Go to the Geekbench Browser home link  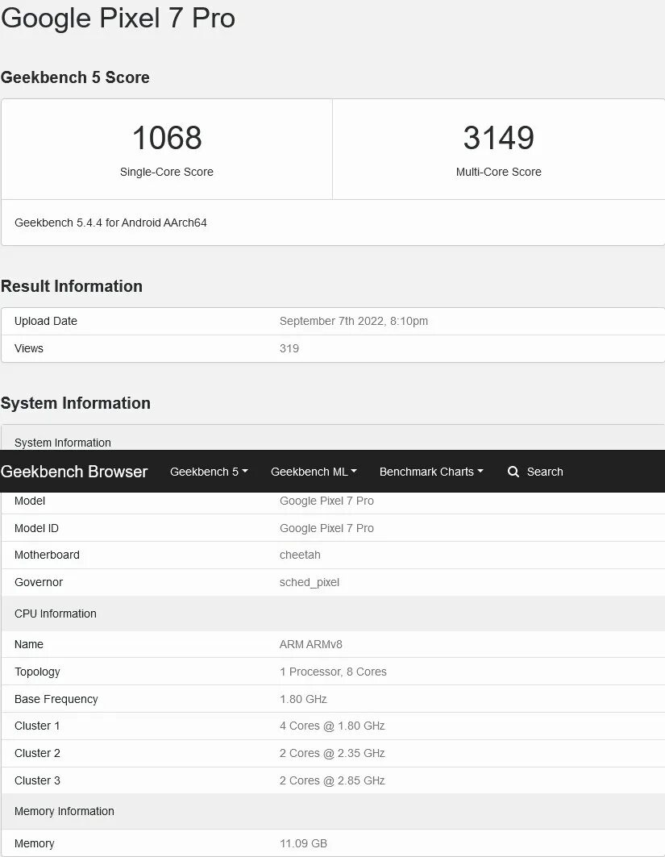point(74,472)
